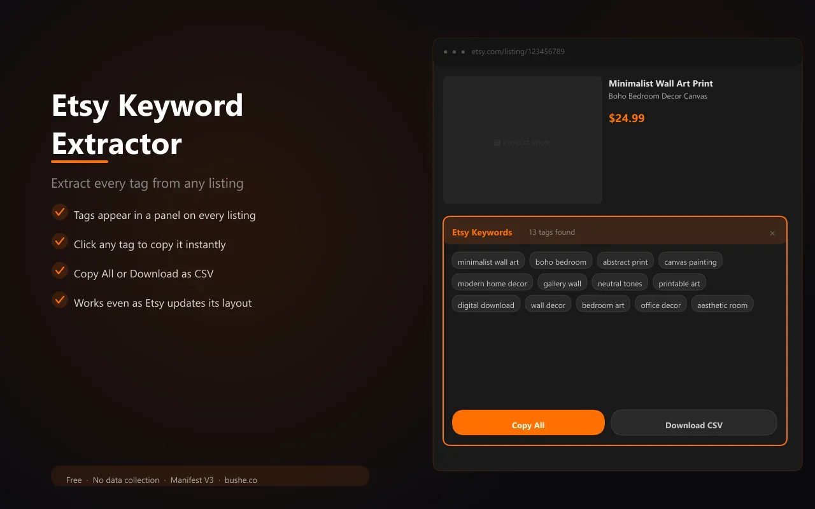This screenshot has width=815, height=509.
Task: Copy the "modern home decor" tag
Action: coord(492,282)
